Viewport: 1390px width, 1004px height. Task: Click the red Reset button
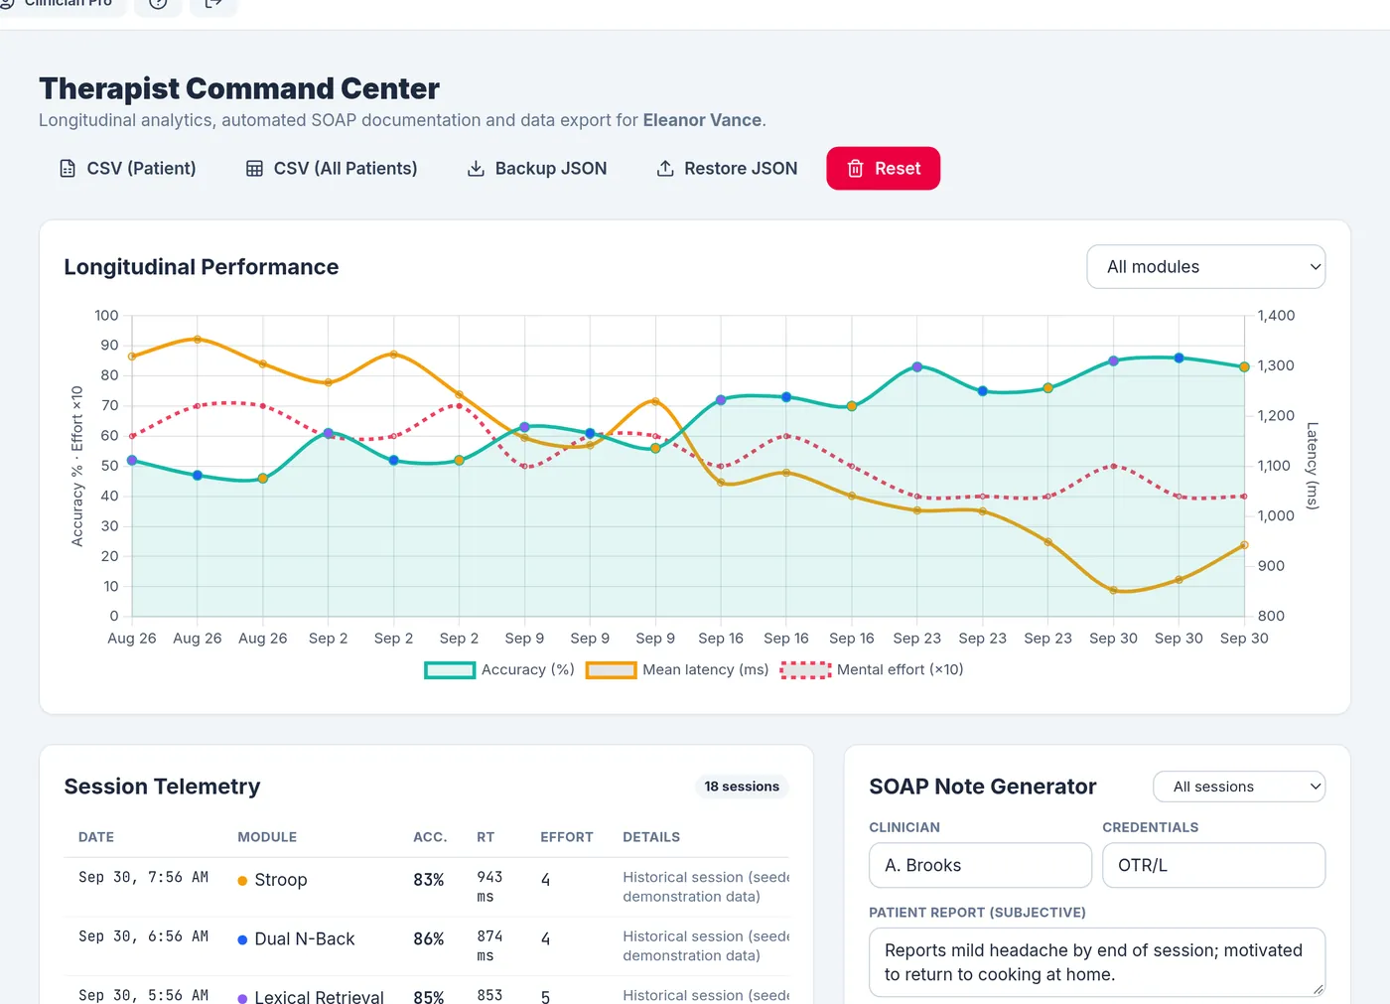click(x=884, y=169)
